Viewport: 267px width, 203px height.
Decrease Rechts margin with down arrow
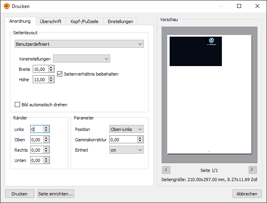pos(46,152)
